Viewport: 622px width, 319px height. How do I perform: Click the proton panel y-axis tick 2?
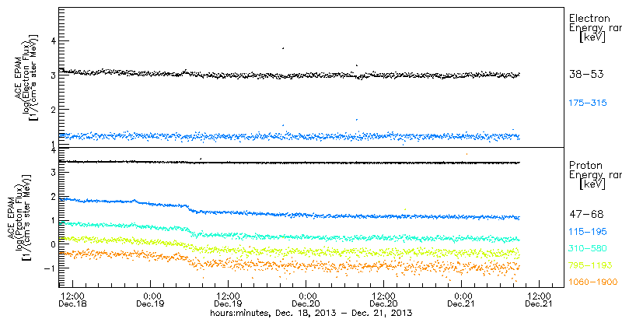tap(54, 196)
